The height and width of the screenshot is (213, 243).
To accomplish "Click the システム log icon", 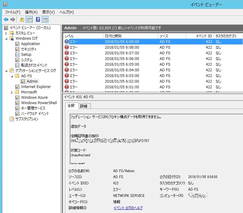I will (x=17, y=60).
